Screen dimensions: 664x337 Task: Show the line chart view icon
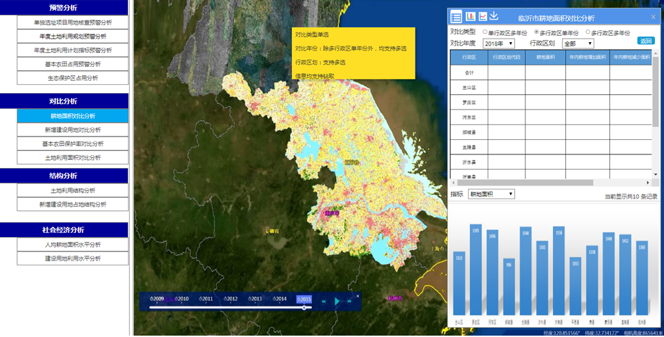point(482,17)
